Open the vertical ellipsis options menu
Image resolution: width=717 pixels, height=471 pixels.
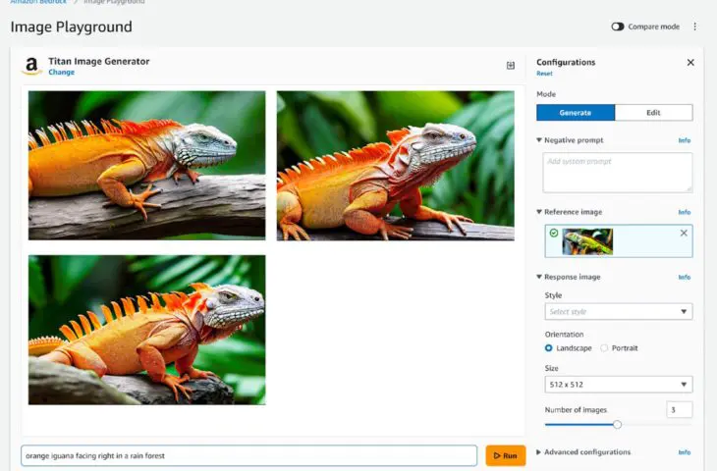click(x=695, y=26)
